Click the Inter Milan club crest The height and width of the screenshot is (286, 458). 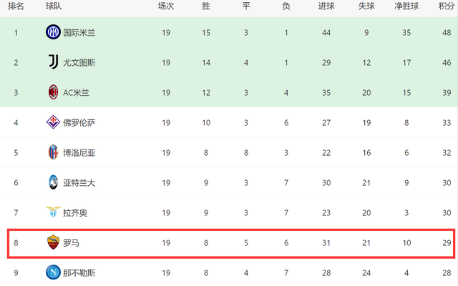pyautogui.click(x=53, y=32)
